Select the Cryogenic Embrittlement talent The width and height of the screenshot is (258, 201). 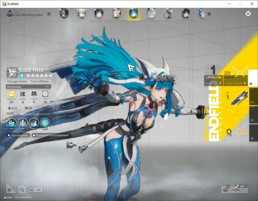point(52,135)
